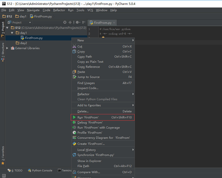Open the Navigate menu
This screenshot has height=178, width=222.
(33, 10)
